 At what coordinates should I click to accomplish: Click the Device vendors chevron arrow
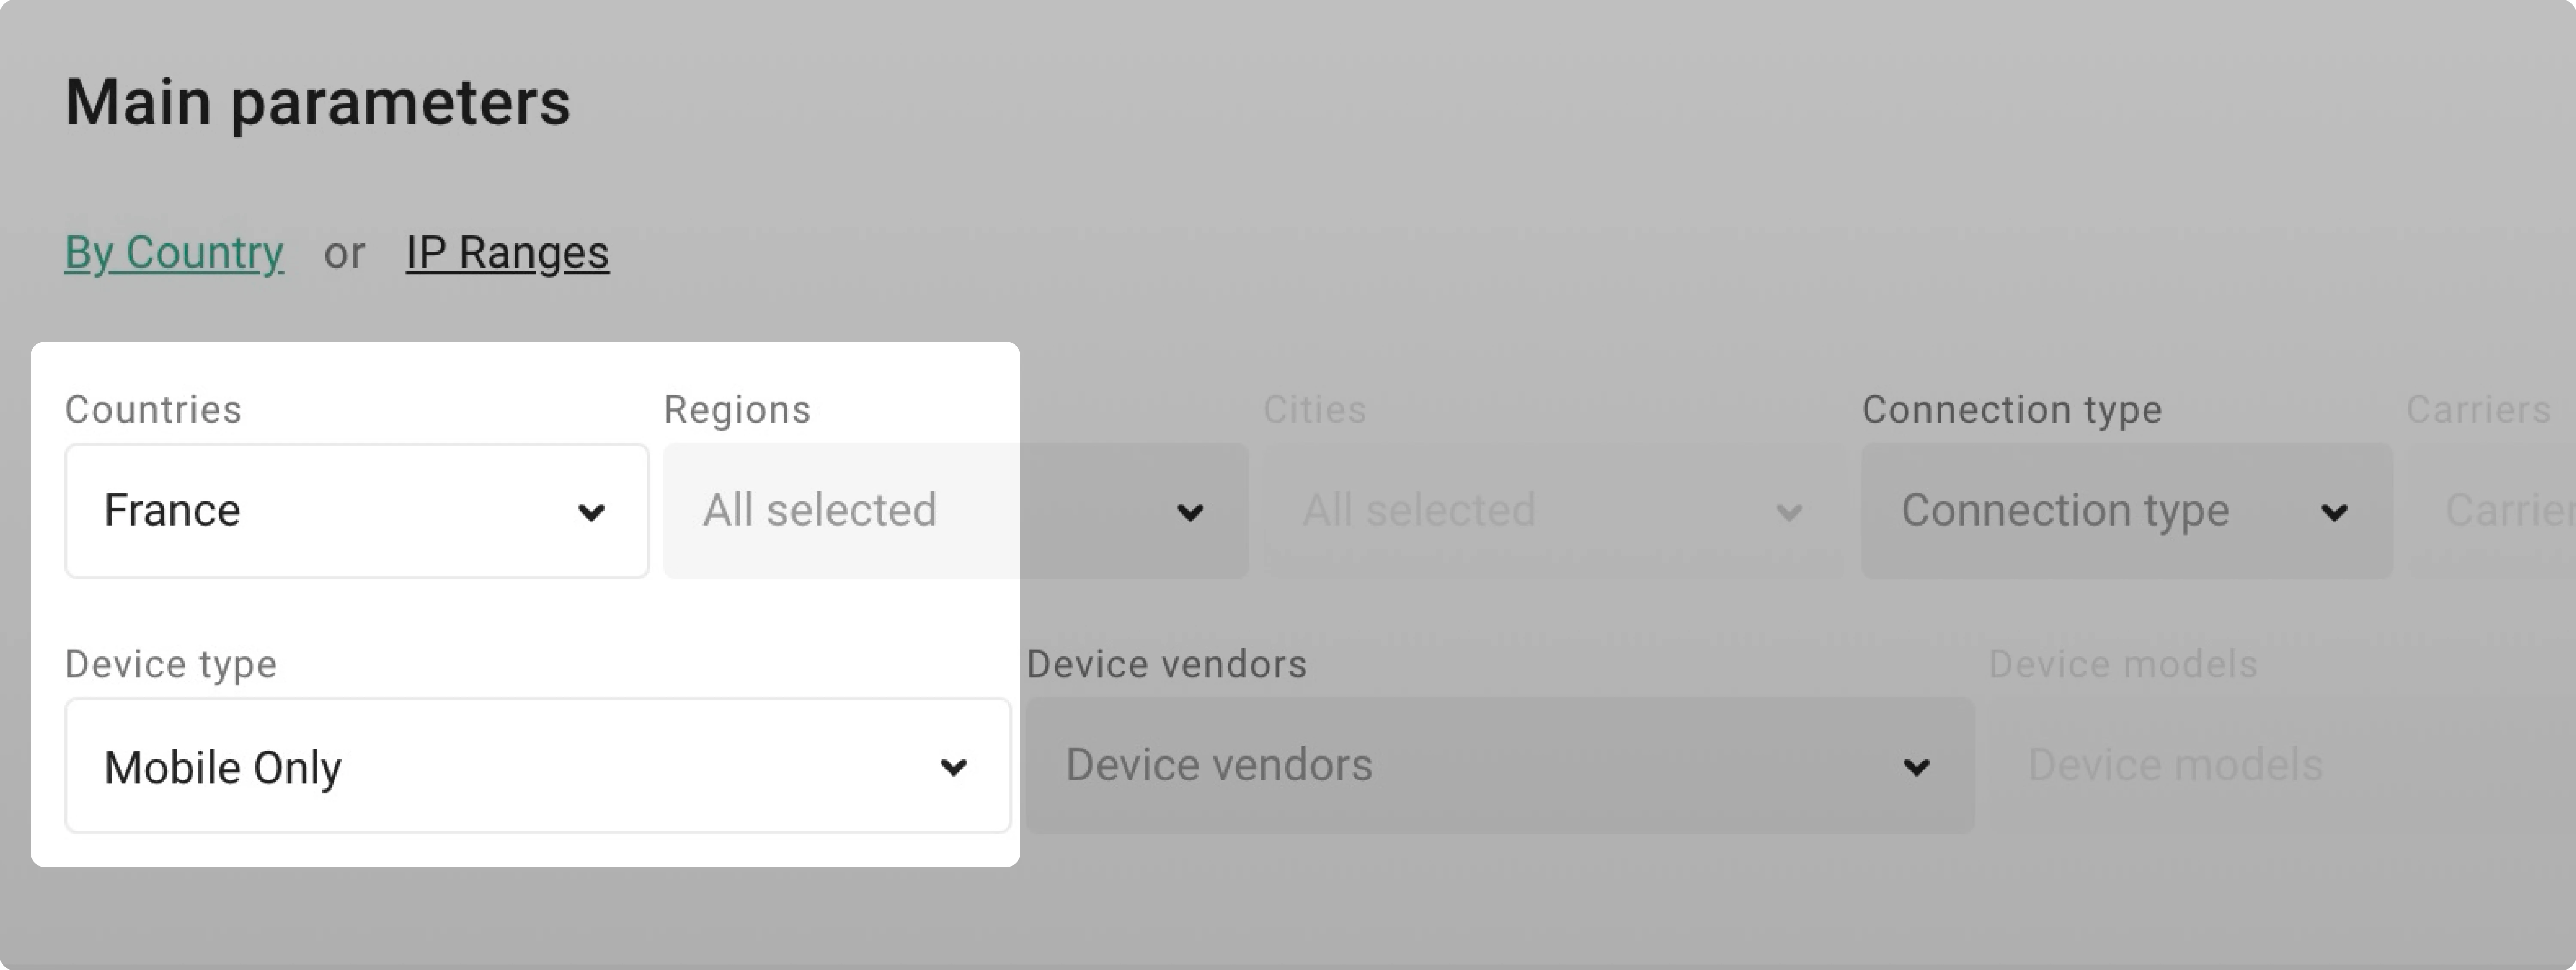1916,767
